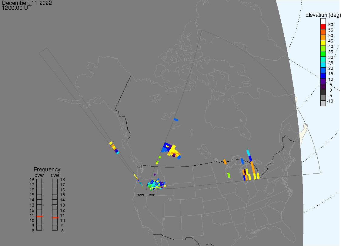This screenshot has height=246, width=341.
Task: Click the 60 label on elevation legend
Action: (x=331, y=25)
